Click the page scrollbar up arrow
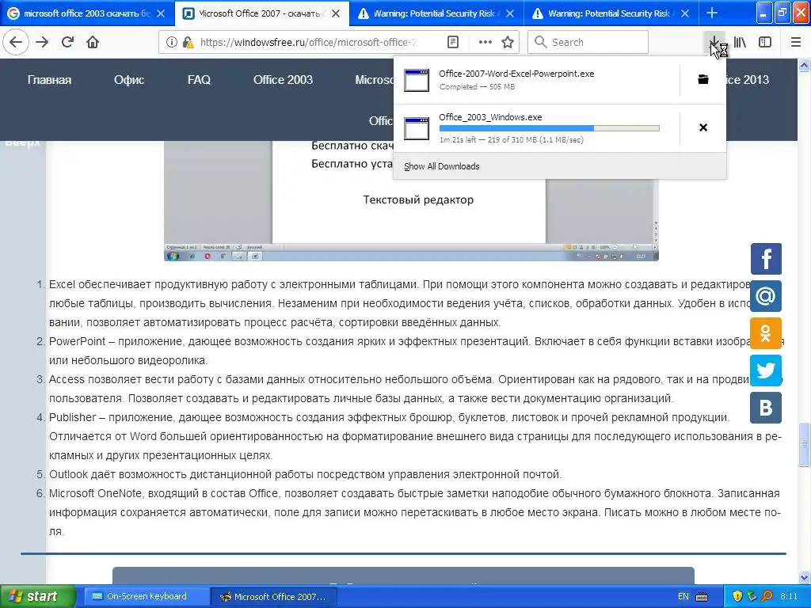Image resolution: width=811 pixels, height=608 pixels. 805,65
